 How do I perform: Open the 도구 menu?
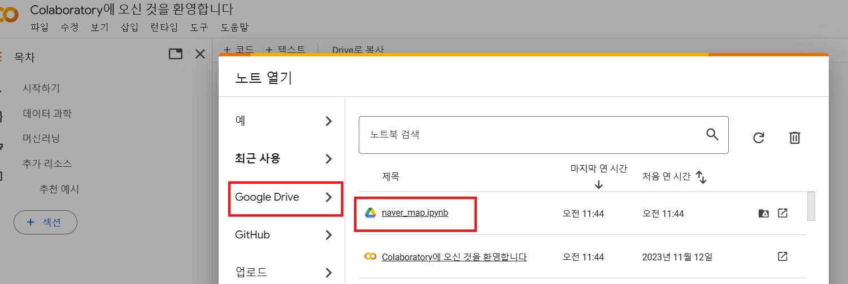(x=199, y=27)
